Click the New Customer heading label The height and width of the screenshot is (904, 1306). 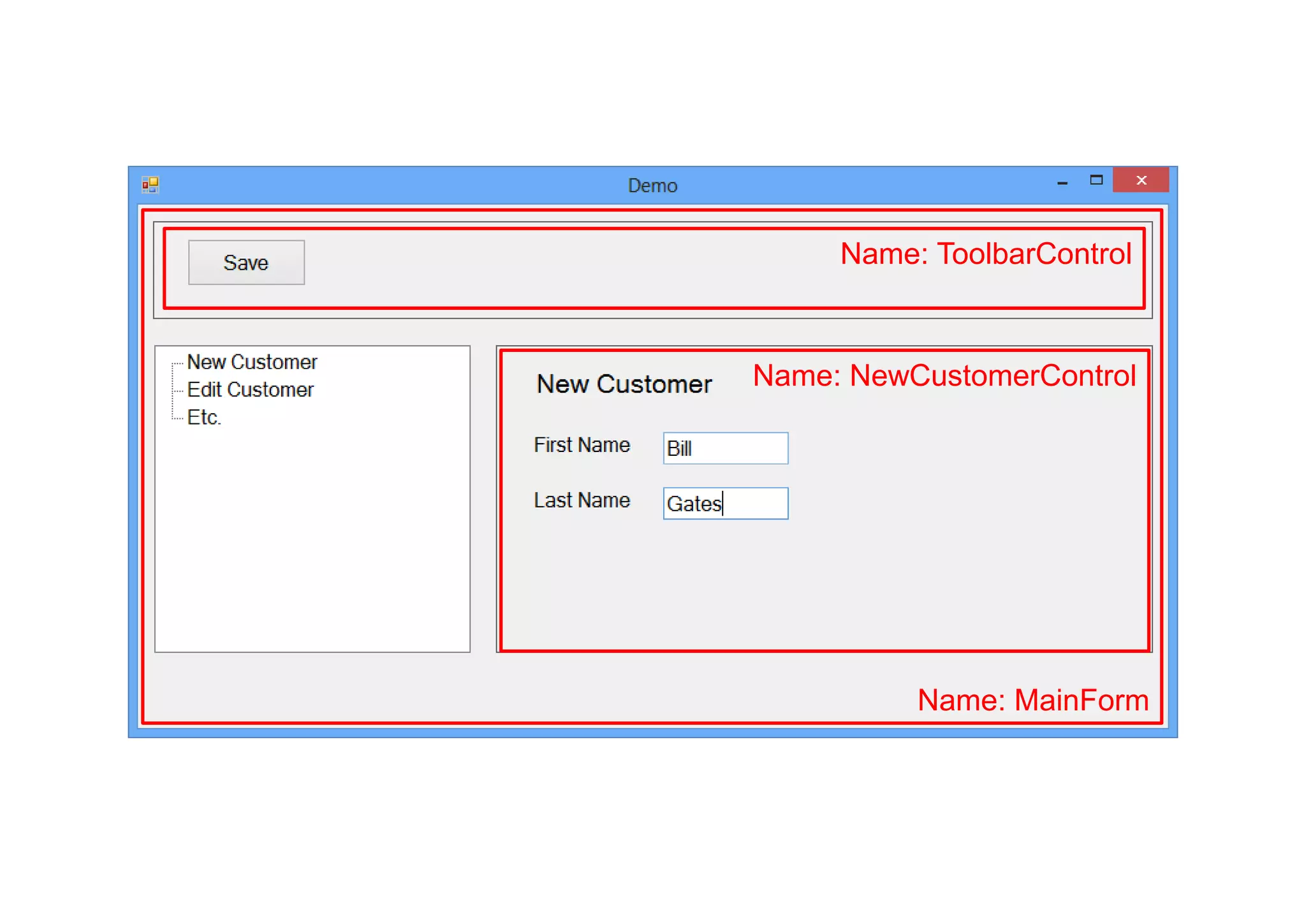[624, 384]
